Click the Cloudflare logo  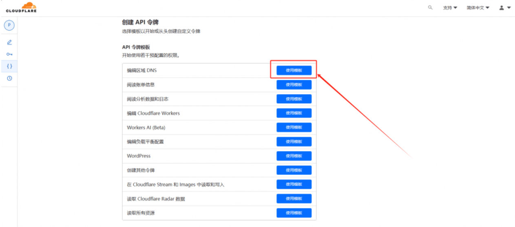pos(21,7)
